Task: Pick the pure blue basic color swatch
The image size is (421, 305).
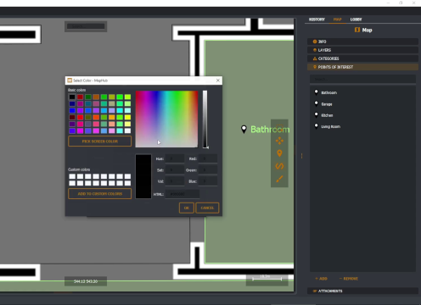Action: (x=72, y=110)
